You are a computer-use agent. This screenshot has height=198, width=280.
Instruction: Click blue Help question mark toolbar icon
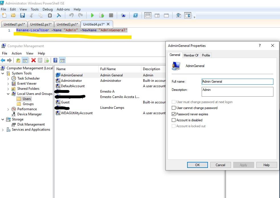pos(55,60)
